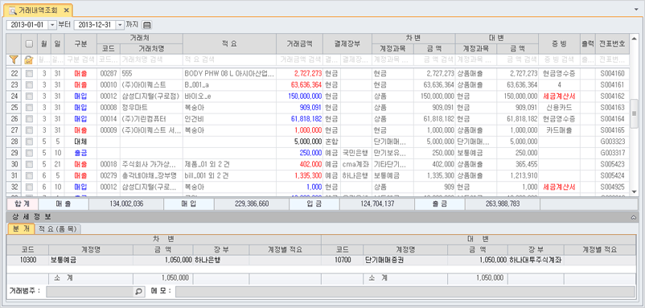Click the 출금 total 263,988,783
The width and height of the screenshot is (645, 308).
coord(503,204)
